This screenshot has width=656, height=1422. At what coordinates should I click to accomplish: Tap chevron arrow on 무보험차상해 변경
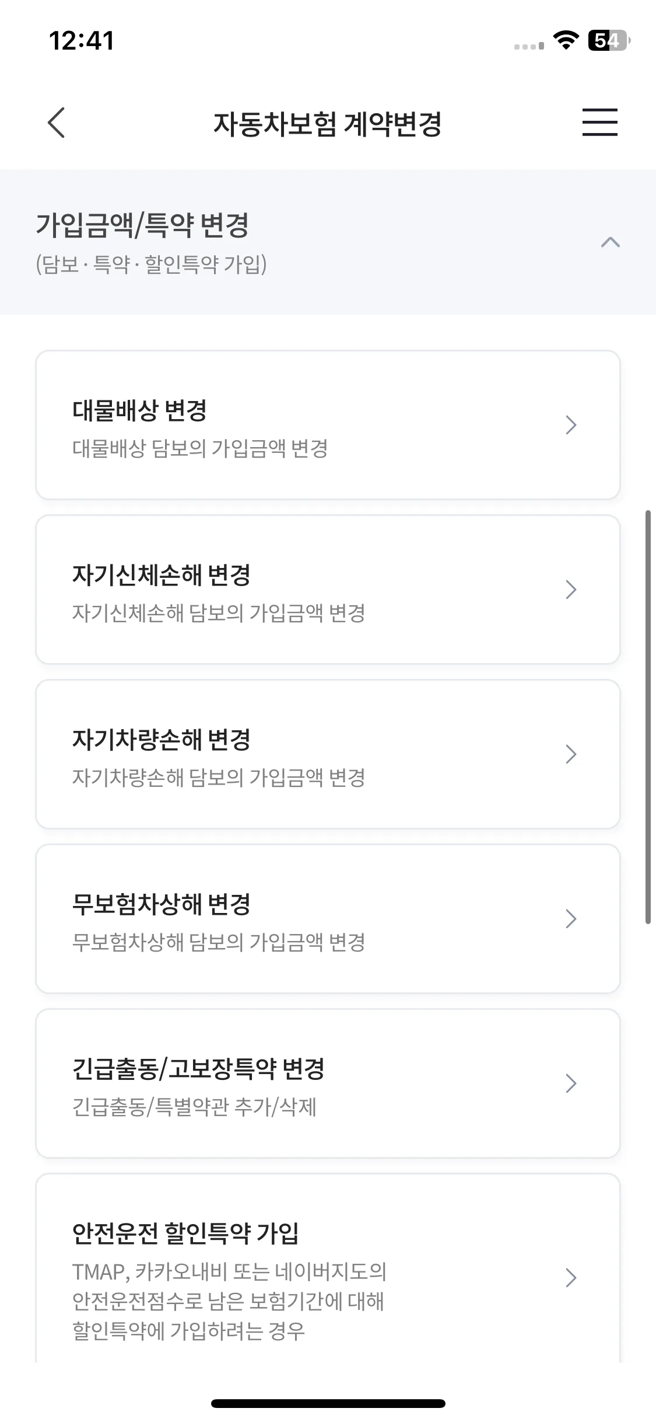click(571, 919)
